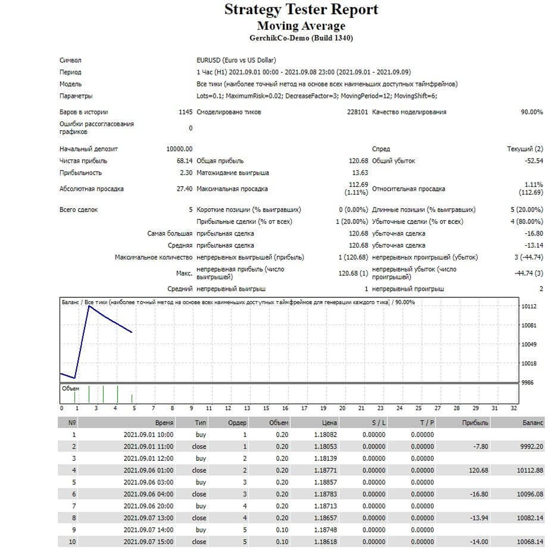Click the 90.00% modelling quality value

(531, 112)
